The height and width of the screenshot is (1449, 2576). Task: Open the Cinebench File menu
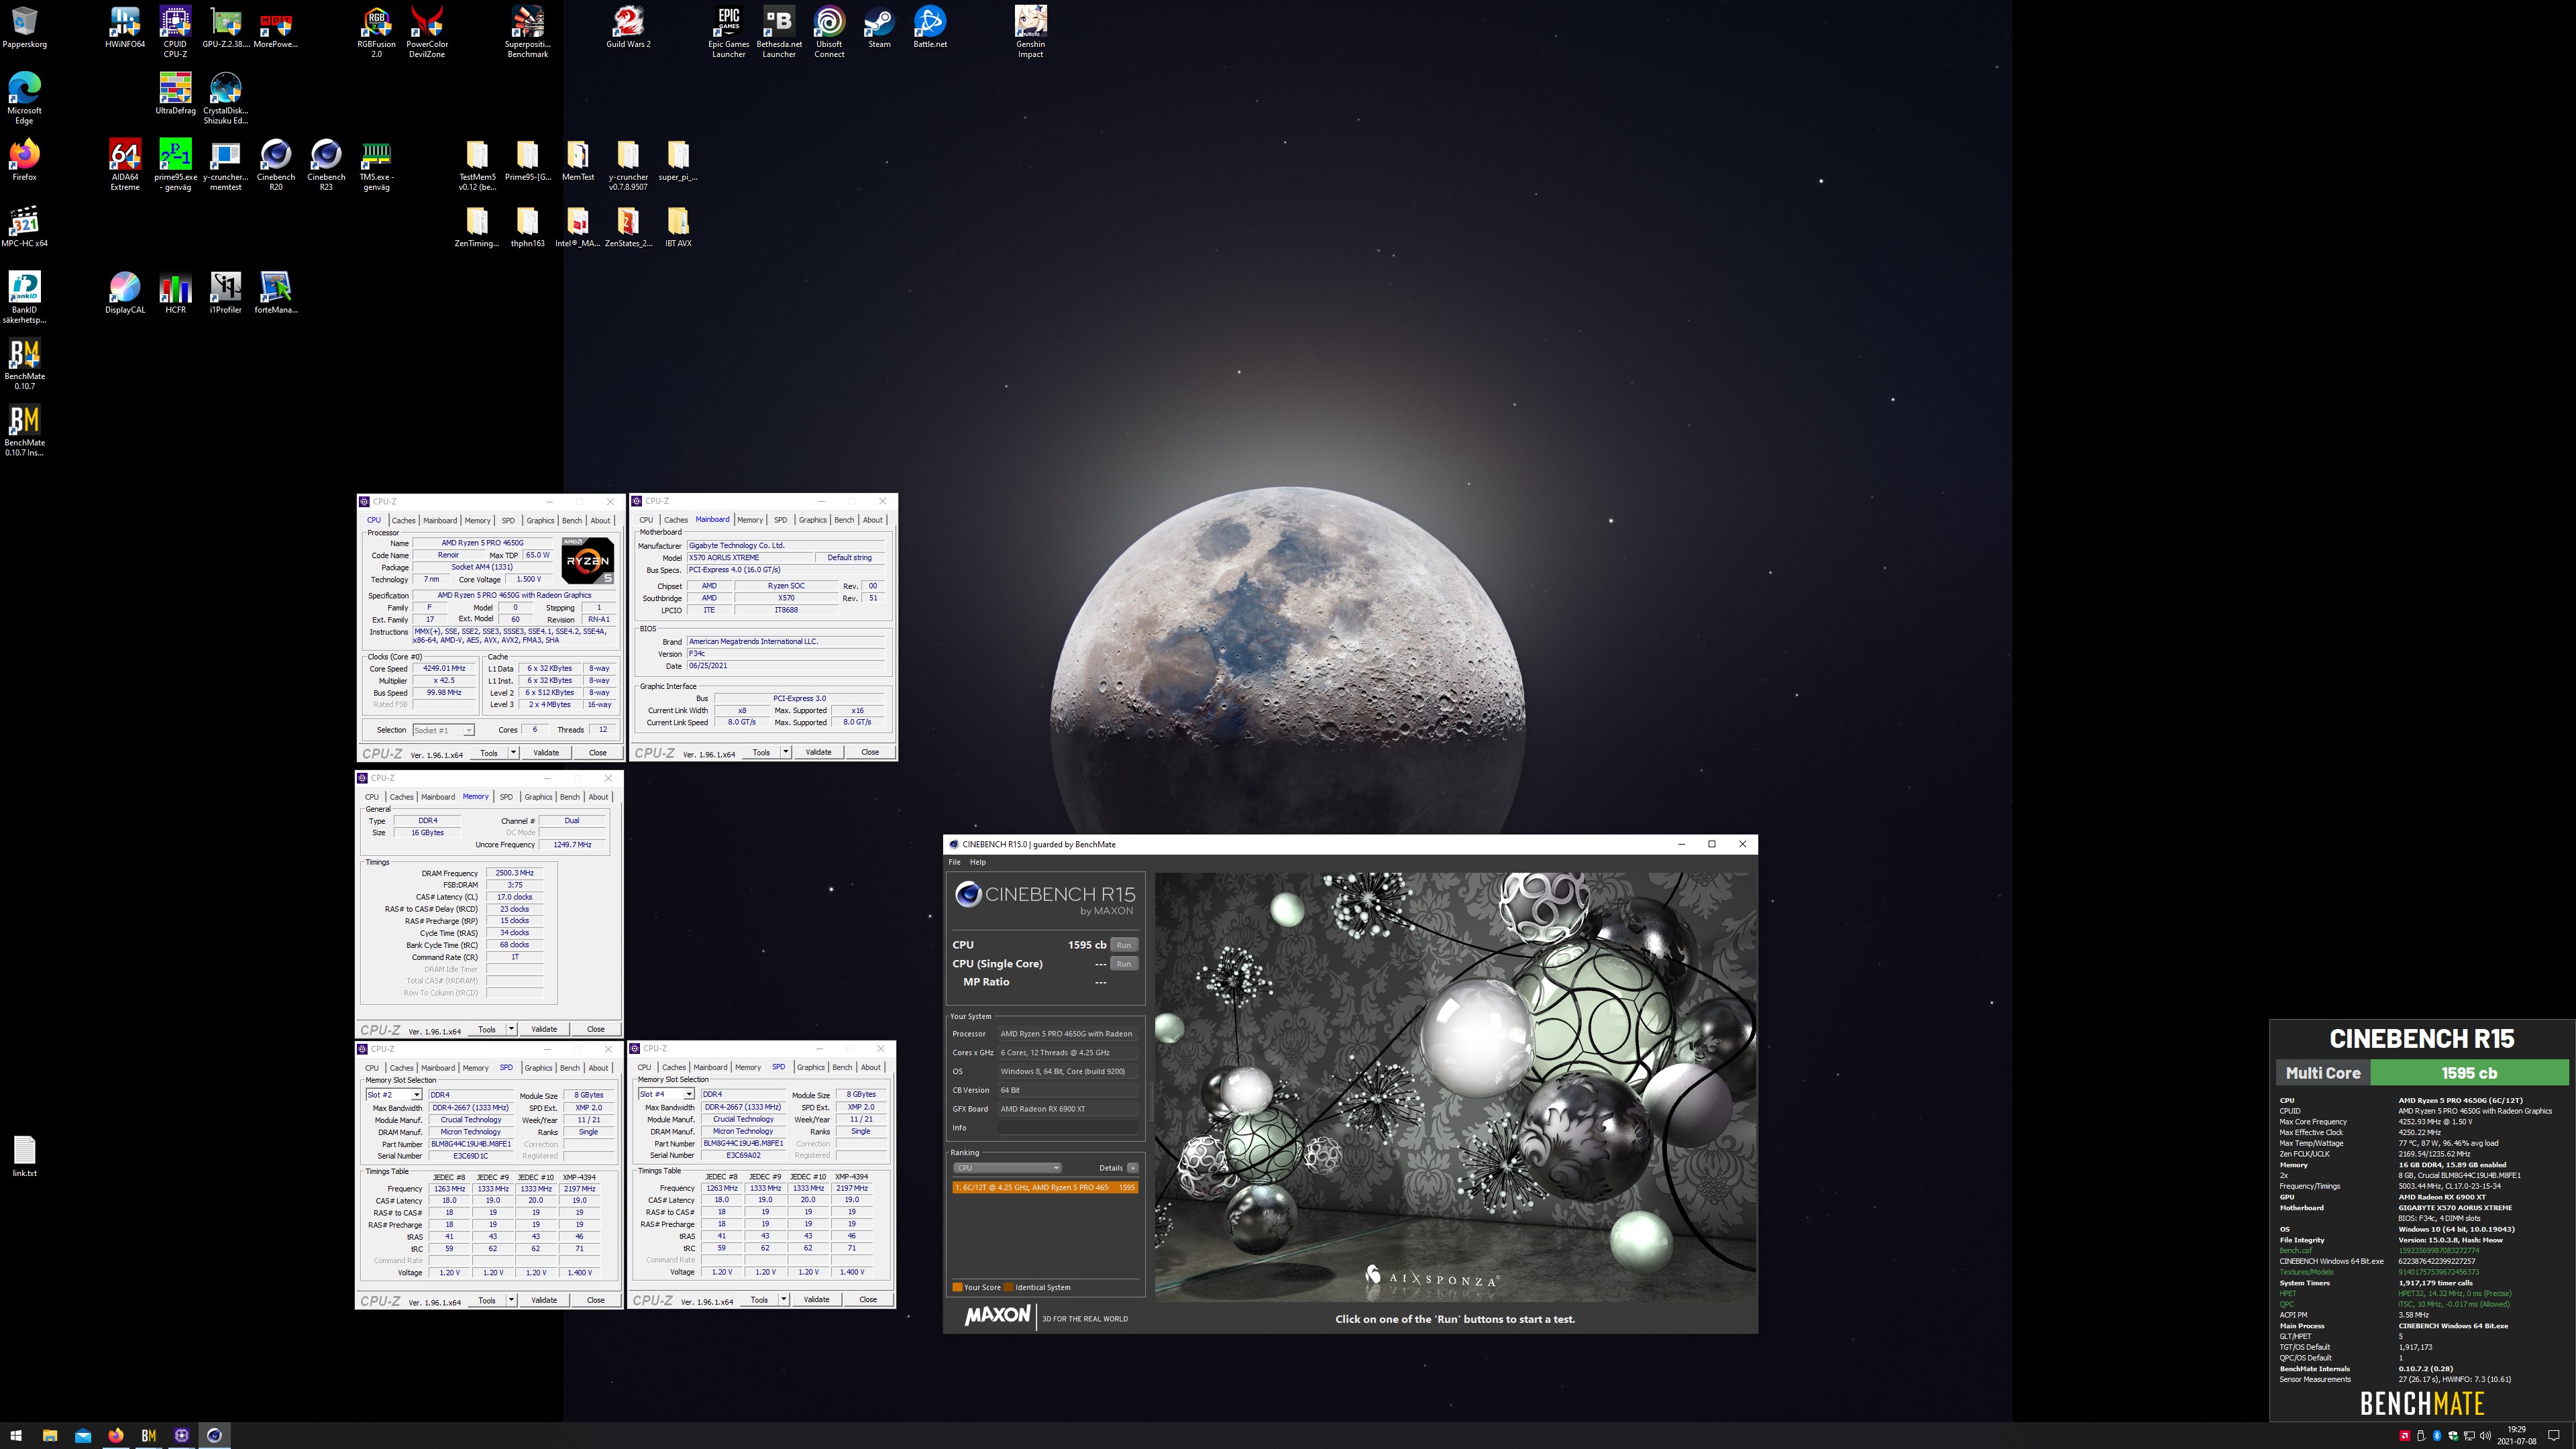click(x=954, y=862)
